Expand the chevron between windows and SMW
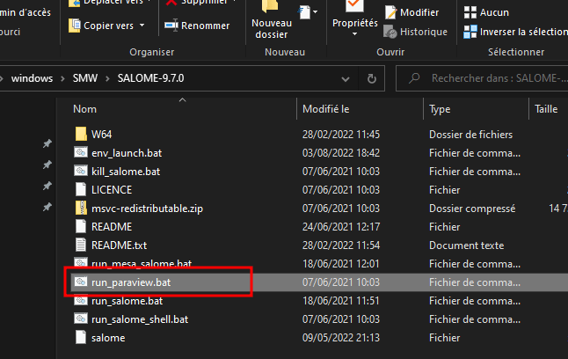568x359 pixels. click(x=62, y=78)
